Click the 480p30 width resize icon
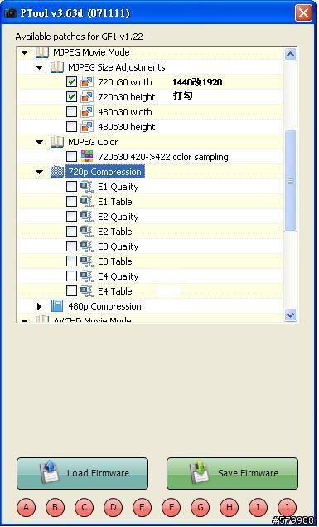319x527 pixels. point(87,112)
